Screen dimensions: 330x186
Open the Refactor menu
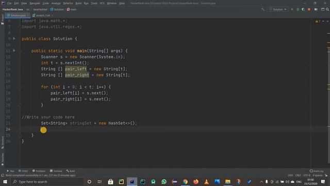coord(68,3)
